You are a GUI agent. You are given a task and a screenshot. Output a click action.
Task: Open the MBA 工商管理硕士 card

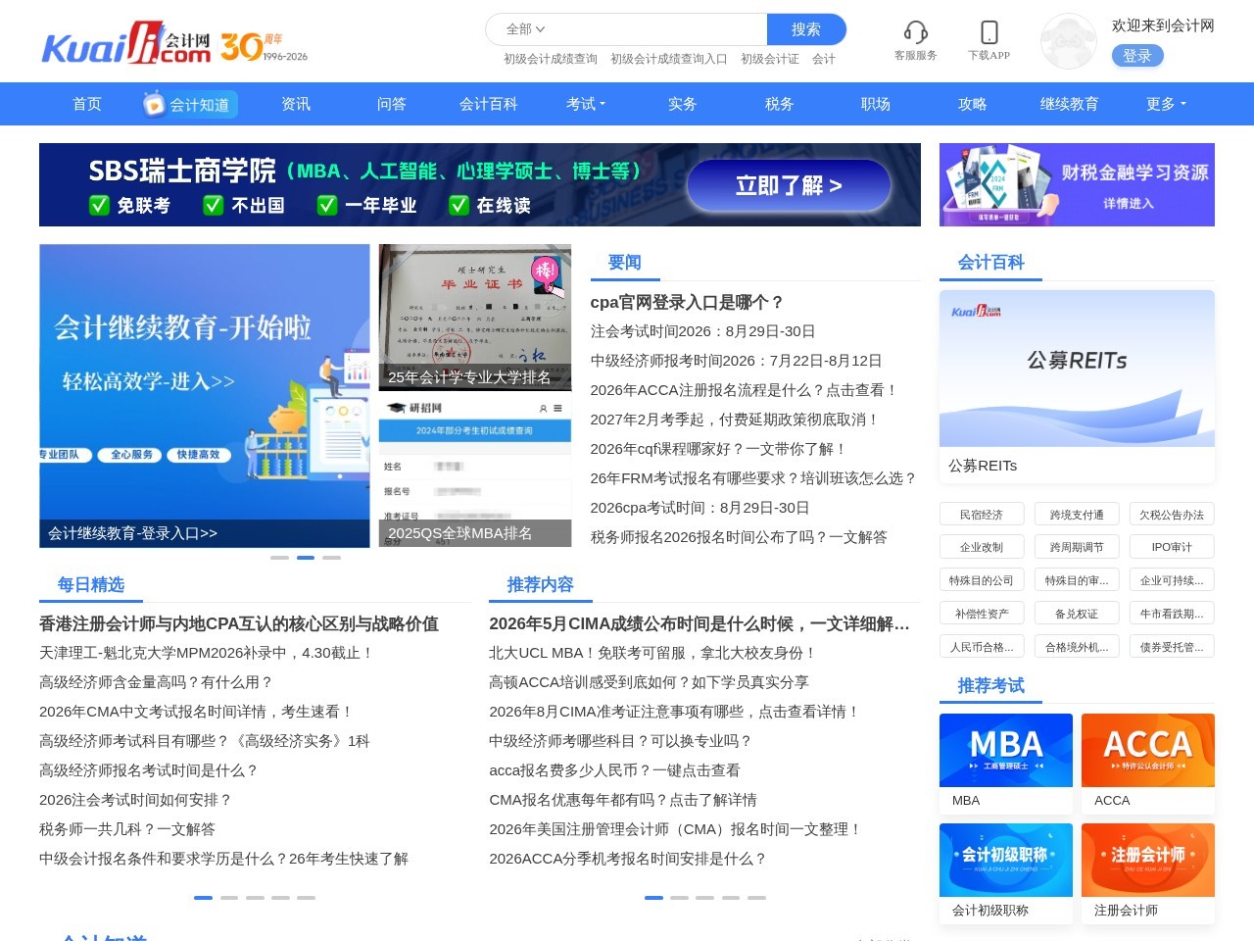pyautogui.click(x=1005, y=750)
